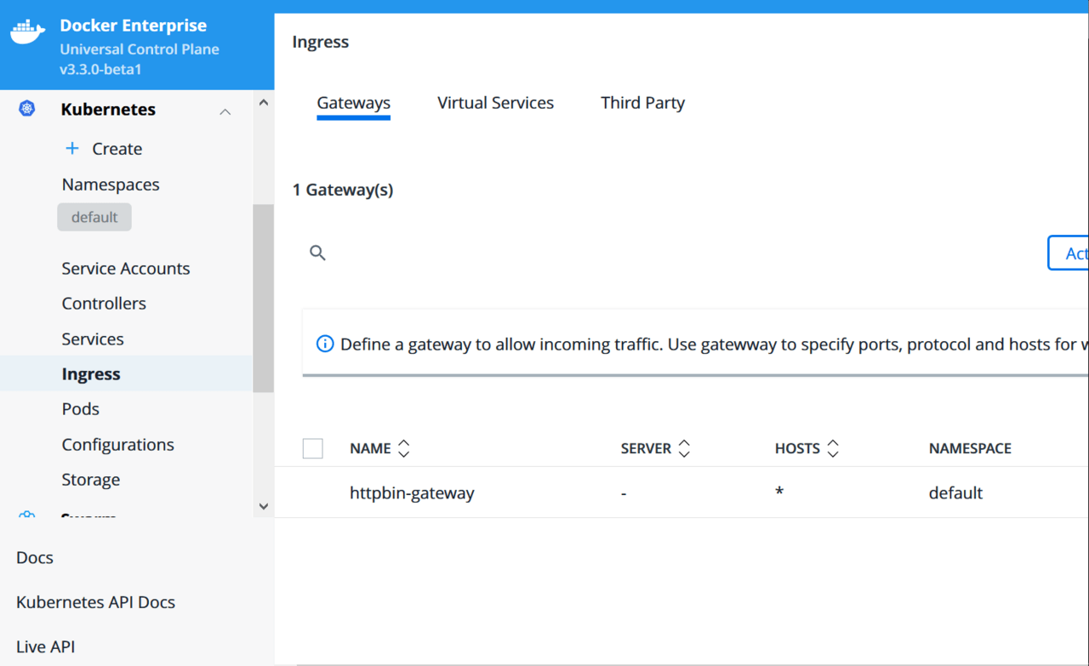
Task: Click the search magnifier icon
Action: tap(317, 253)
